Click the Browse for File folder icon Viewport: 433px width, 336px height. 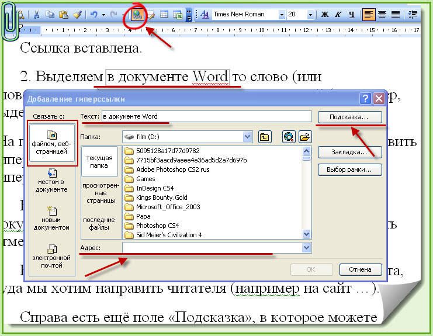pos(305,137)
